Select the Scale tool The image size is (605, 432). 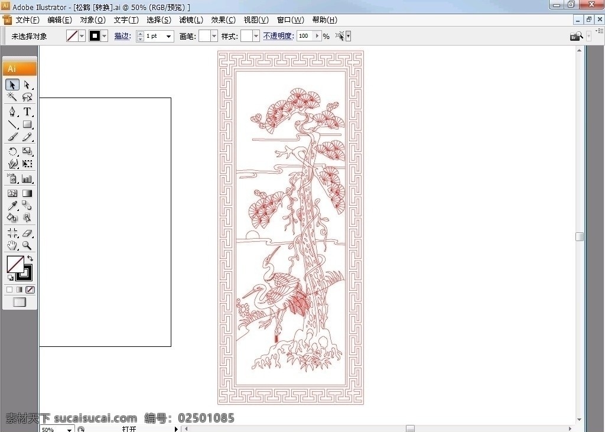click(27, 151)
